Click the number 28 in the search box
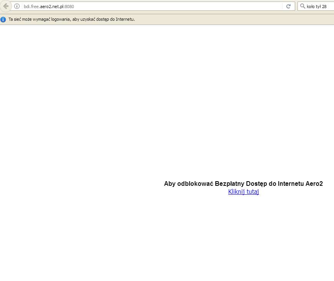Viewport: 334px width, 281px height. point(324,7)
